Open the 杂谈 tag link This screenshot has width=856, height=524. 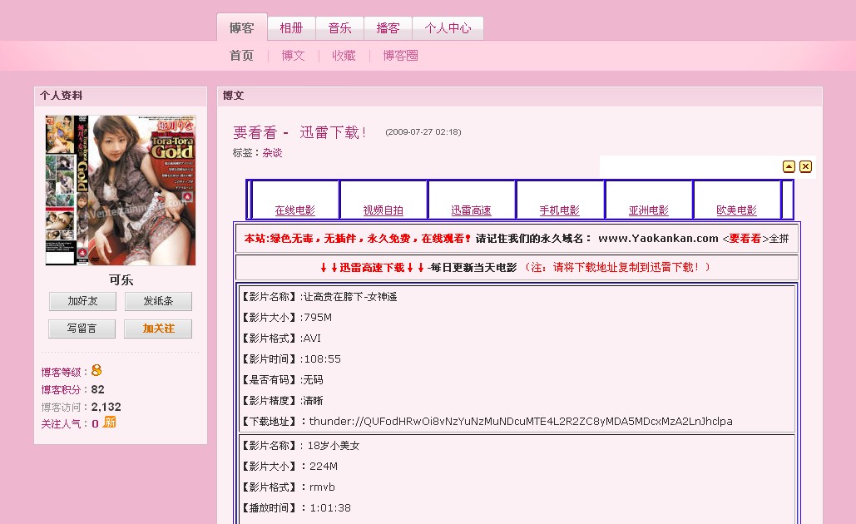coord(272,153)
